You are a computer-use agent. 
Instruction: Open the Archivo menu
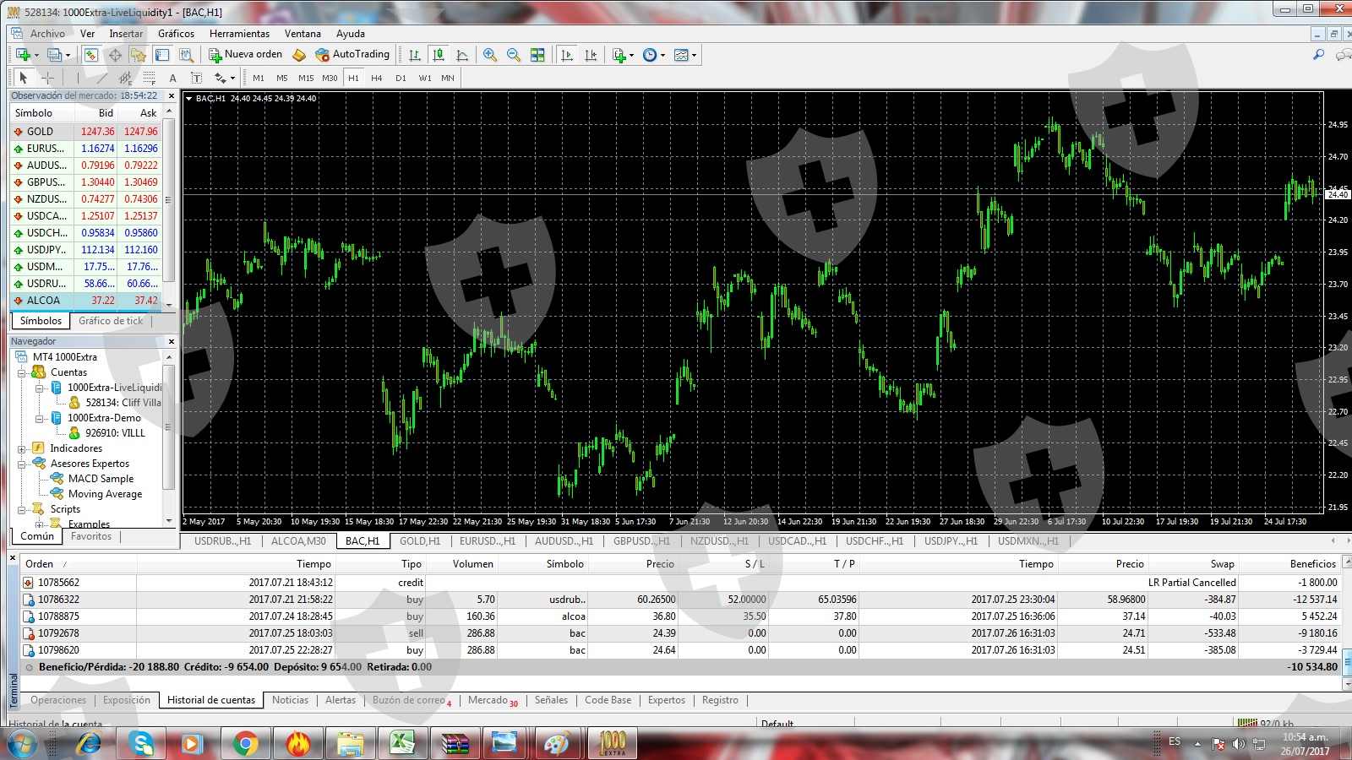coord(47,34)
